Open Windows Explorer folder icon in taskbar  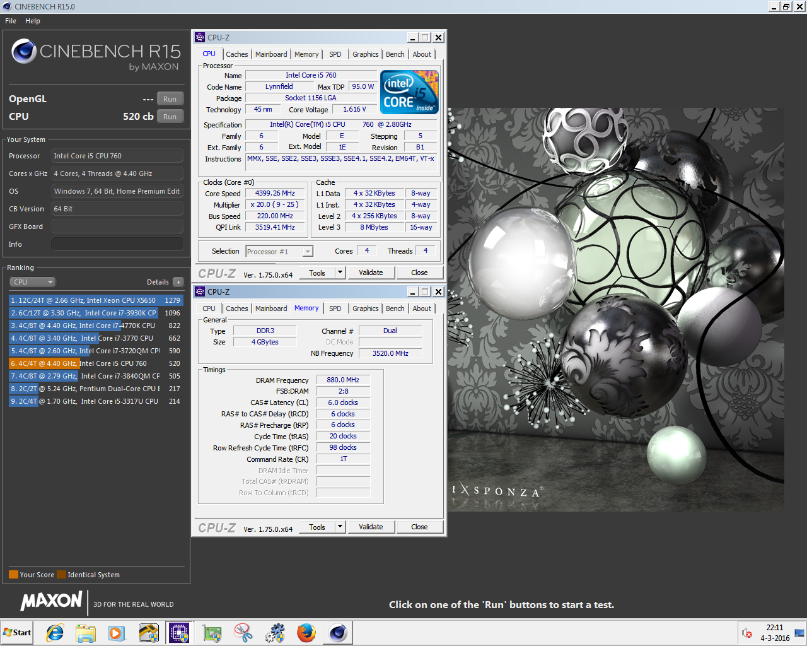pyautogui.click(x=85, y=633)
